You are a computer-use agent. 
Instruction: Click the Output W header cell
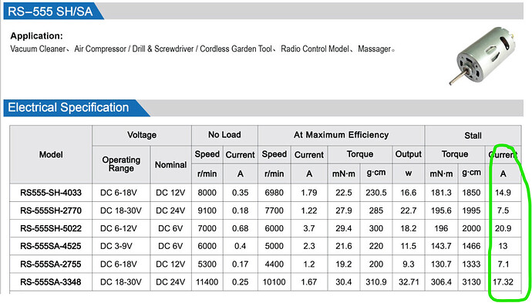click(x=409, y=164)
